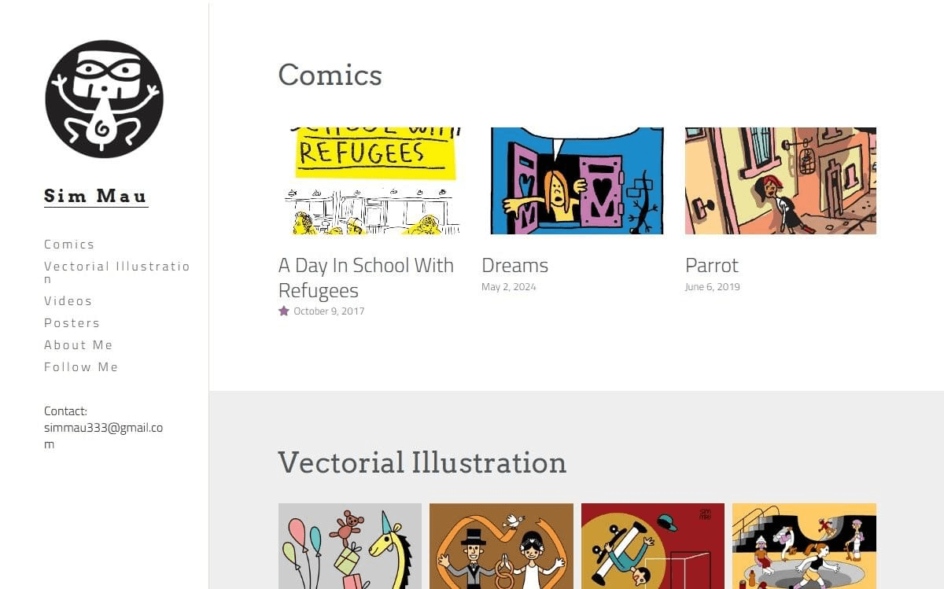Screen dimensions: 944x589
Task: Open the About Me page
Action: click(79, 345)
